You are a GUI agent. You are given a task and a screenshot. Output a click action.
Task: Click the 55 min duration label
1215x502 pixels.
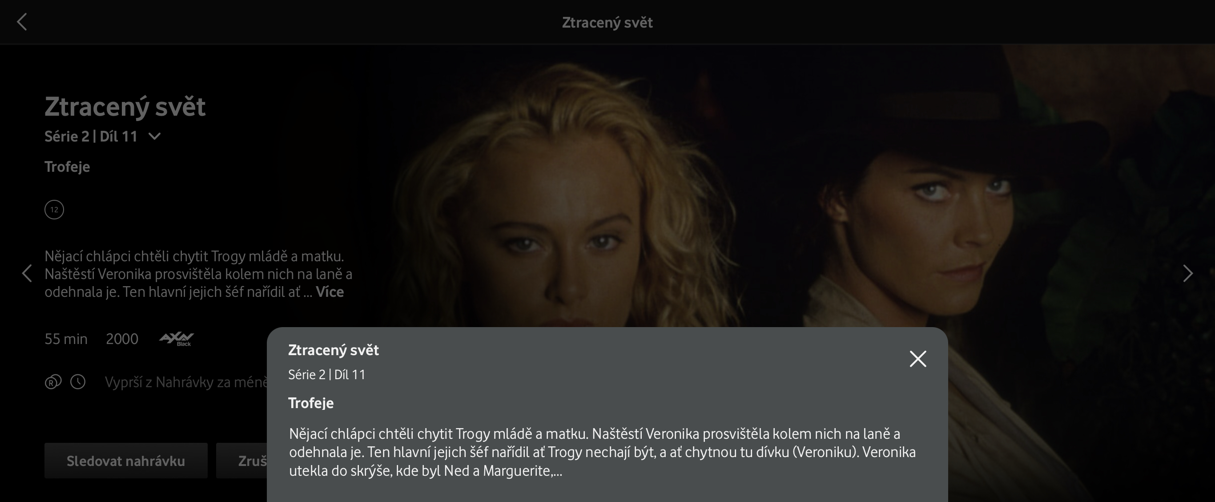[x=66, y=339]
